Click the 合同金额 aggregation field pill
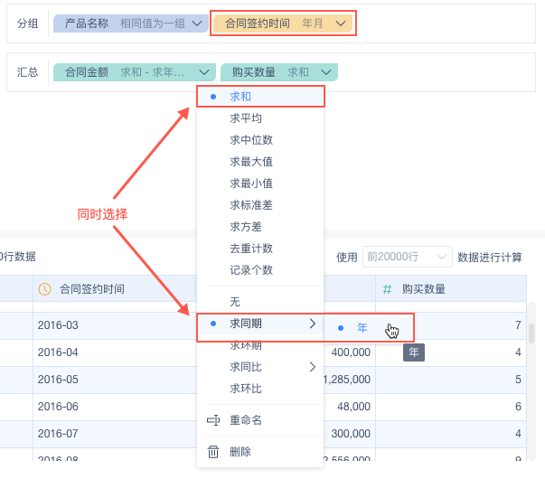 click(134, 72)
